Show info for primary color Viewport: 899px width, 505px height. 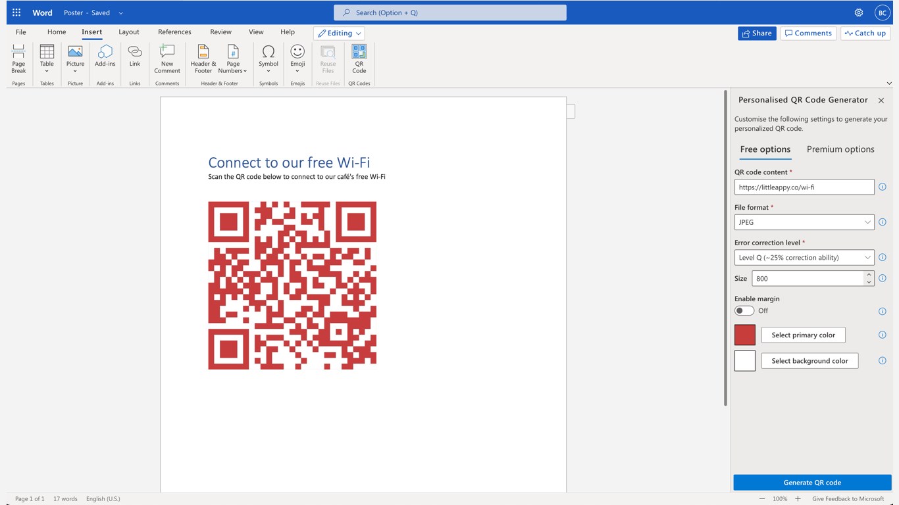tap(883, 335)
